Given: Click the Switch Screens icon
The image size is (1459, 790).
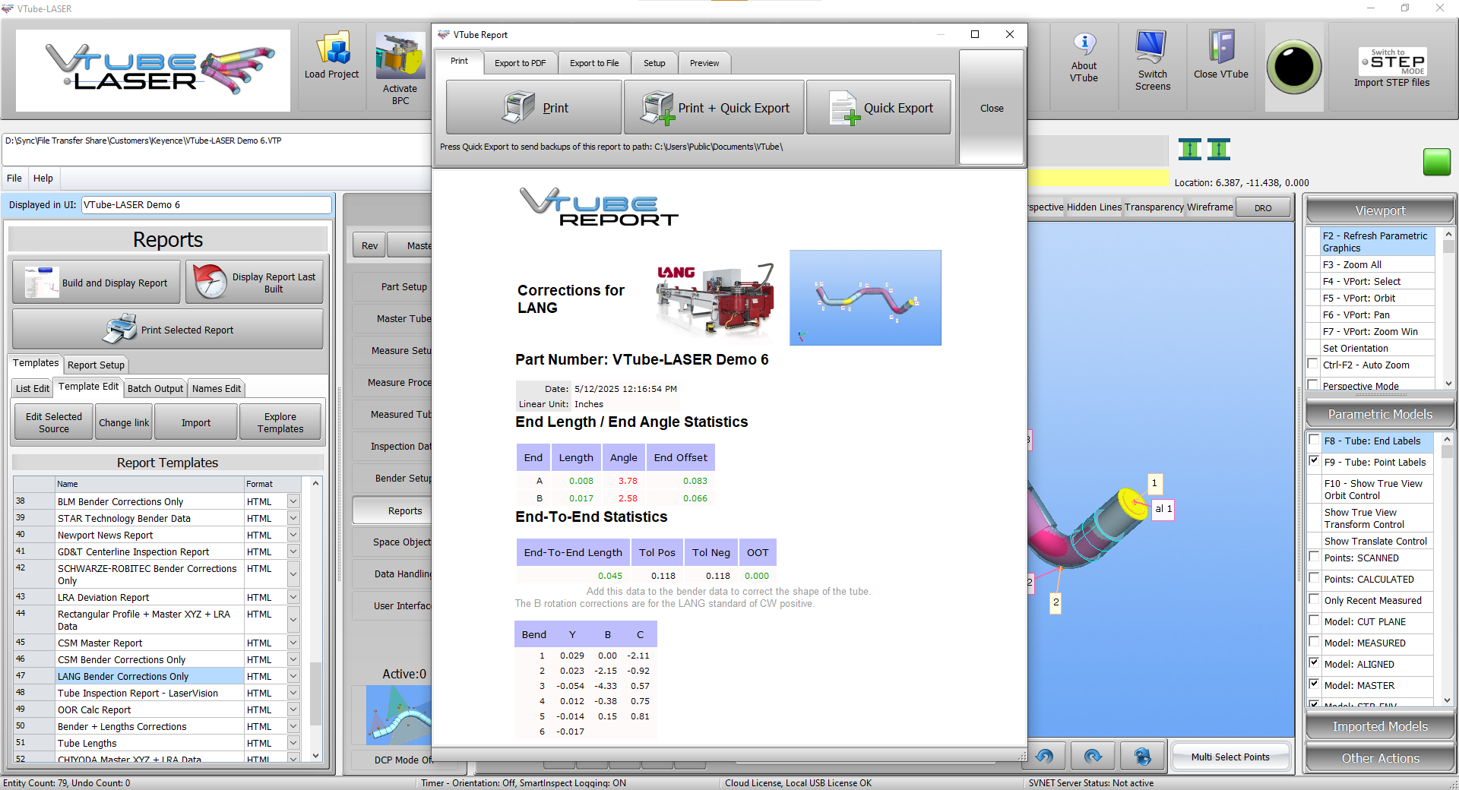Looking at the screenshot, I should pos(1151,47).
